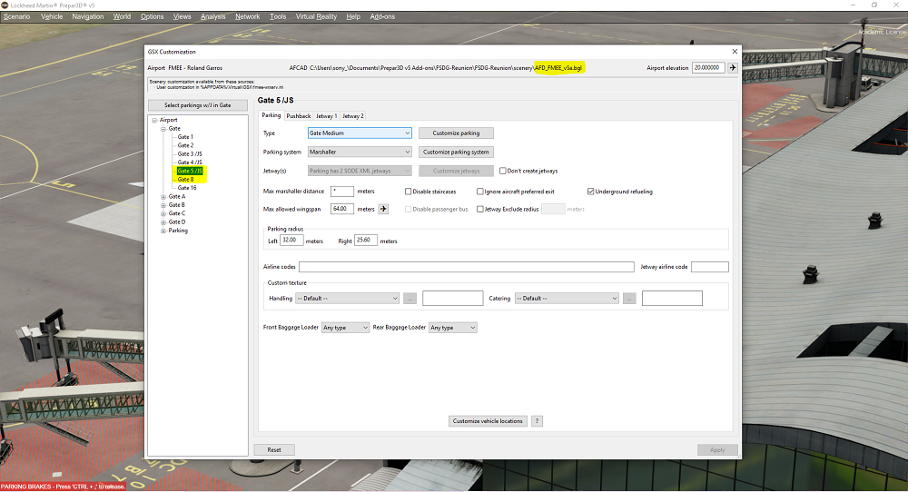
Task: Click the Customize vehicle locations button
Action: coord(489,421)
